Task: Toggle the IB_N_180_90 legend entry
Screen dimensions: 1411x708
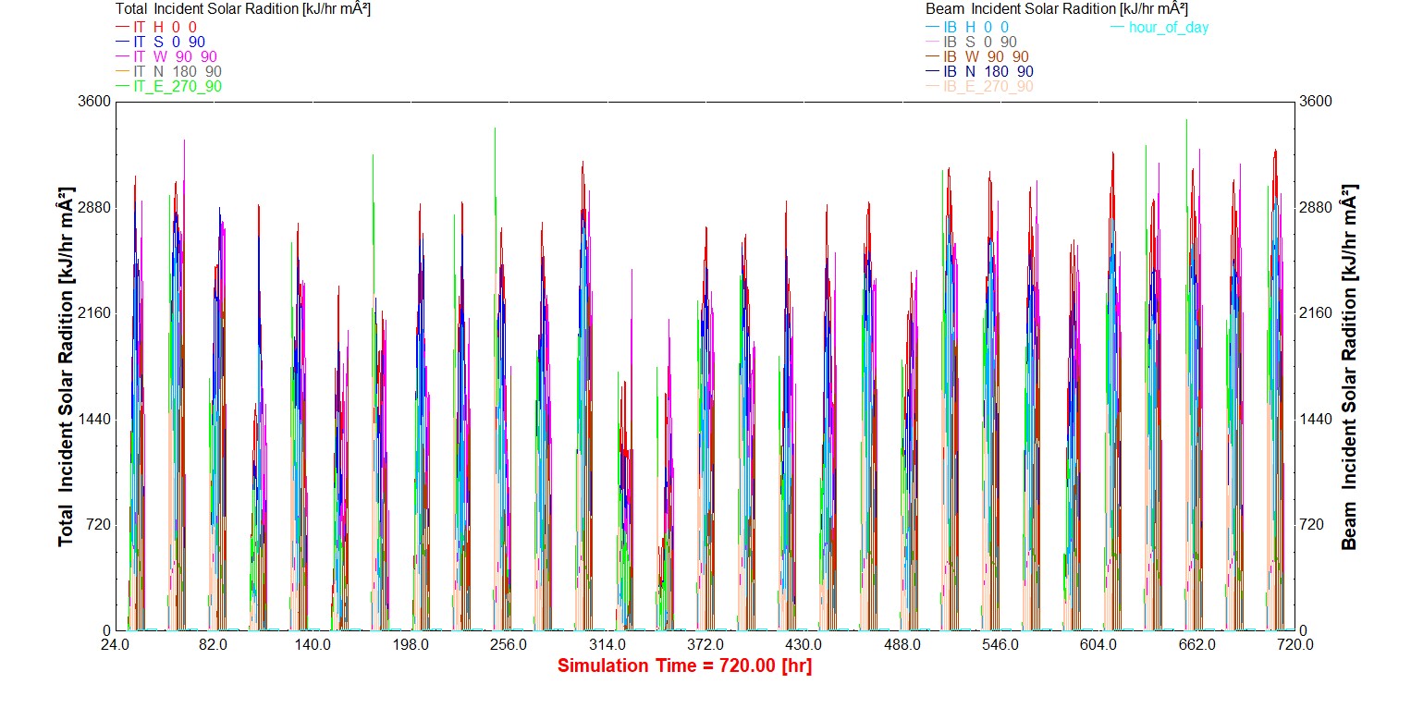Action: [980, 71]
